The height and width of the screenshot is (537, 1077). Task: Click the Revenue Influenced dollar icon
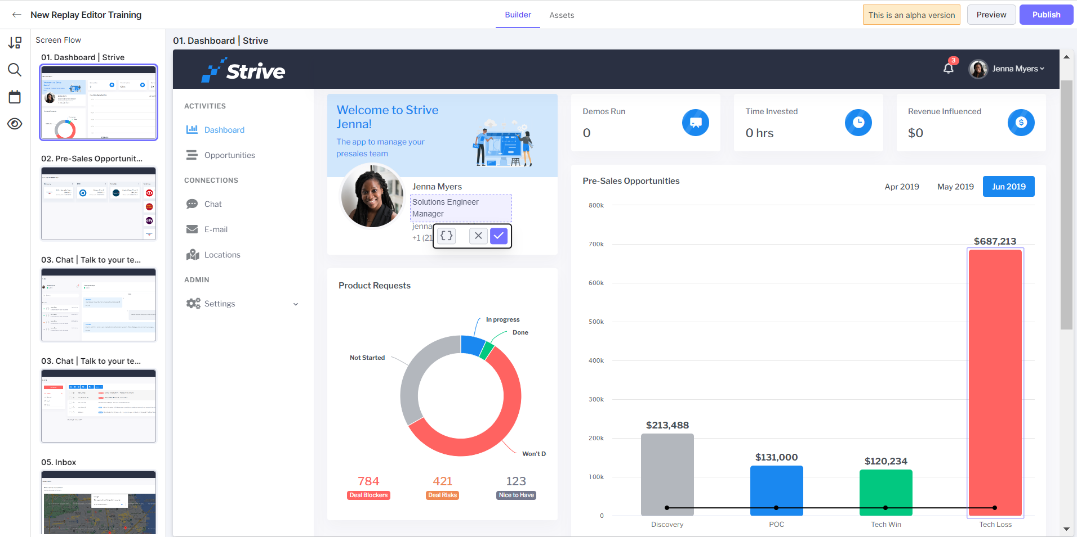[1021, 123]
